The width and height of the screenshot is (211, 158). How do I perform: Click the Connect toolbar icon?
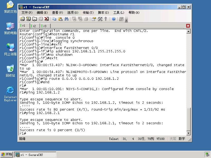22,19
